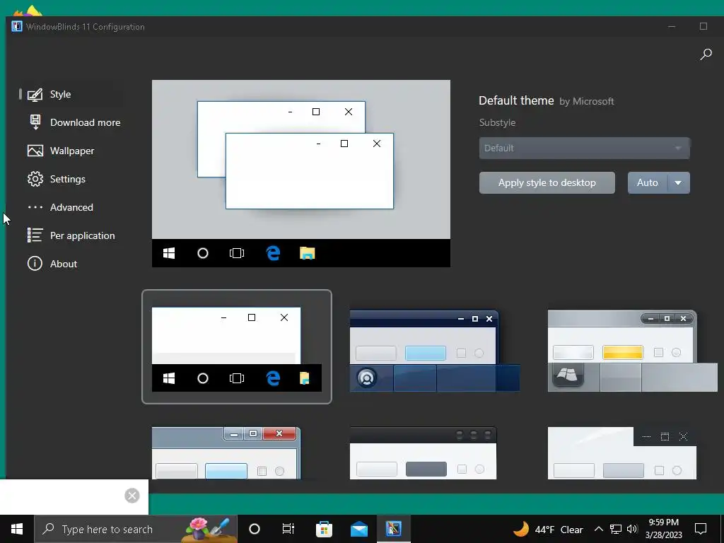Image resolution: width=724 pixels, height=543 pixels.
Task: Click the taskbar search box
Action: 136,529
